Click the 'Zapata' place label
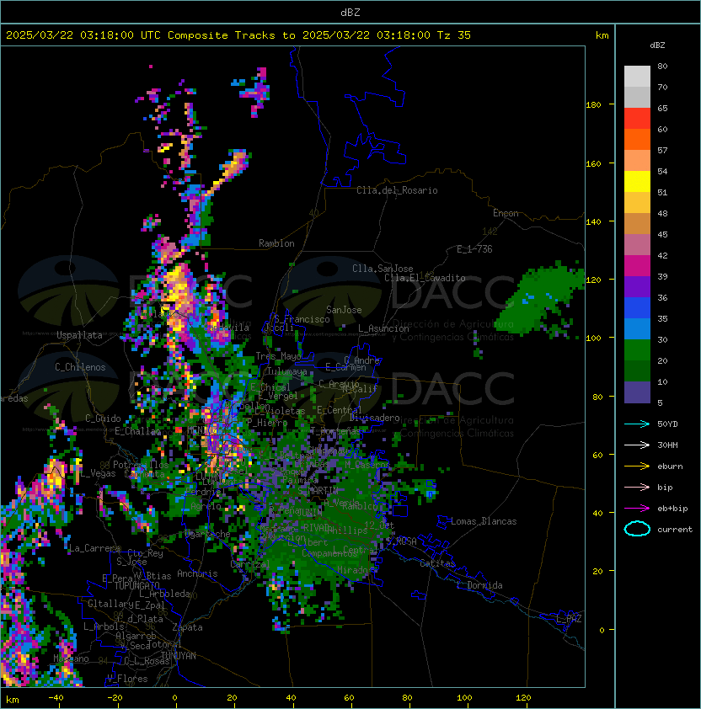Viewport: 701px width, 709px height. click(187, 627)
